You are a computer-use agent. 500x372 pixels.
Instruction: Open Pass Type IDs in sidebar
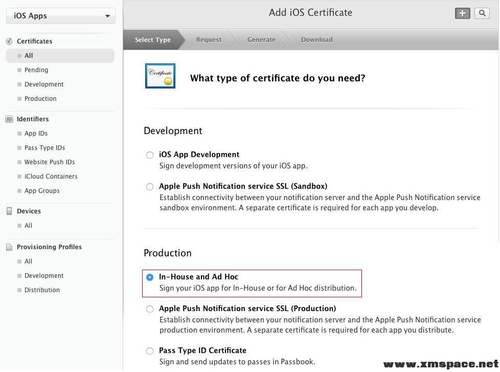coord(44,148)
